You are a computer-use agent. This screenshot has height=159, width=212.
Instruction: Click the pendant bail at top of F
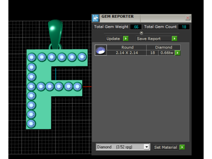pyautogui.click(x=55, y=34)
